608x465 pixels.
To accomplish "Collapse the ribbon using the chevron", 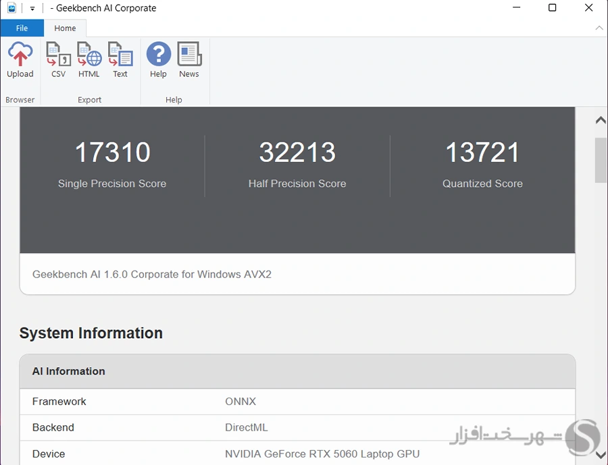I will pyautogui.click(x=599, y=28).
